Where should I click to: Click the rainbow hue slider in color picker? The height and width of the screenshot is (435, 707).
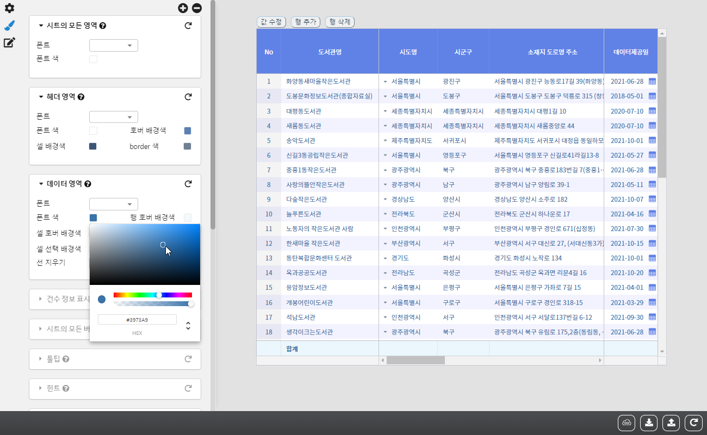153,295
